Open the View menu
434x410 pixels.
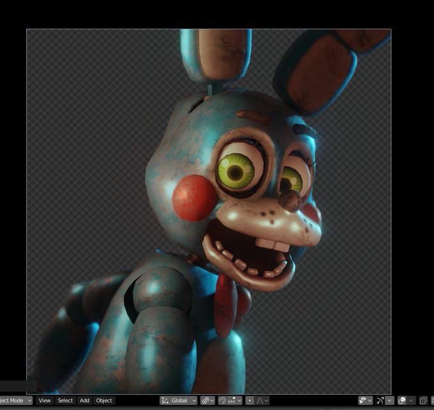pos(44,400)
